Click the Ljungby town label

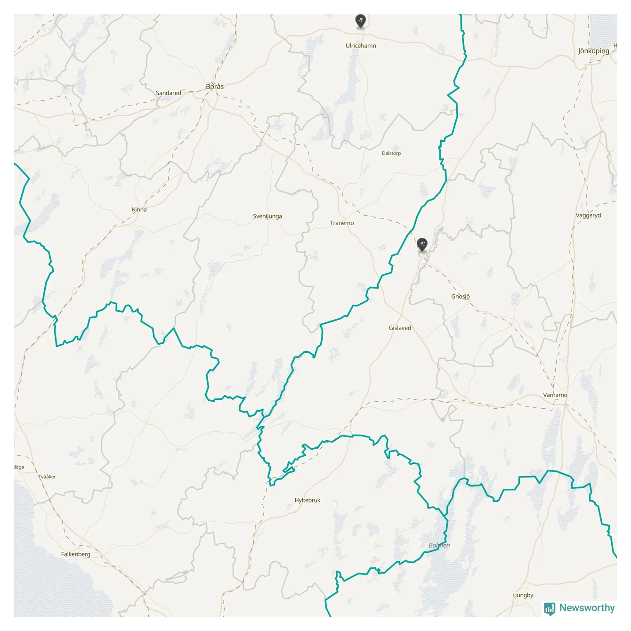(523, 595)
